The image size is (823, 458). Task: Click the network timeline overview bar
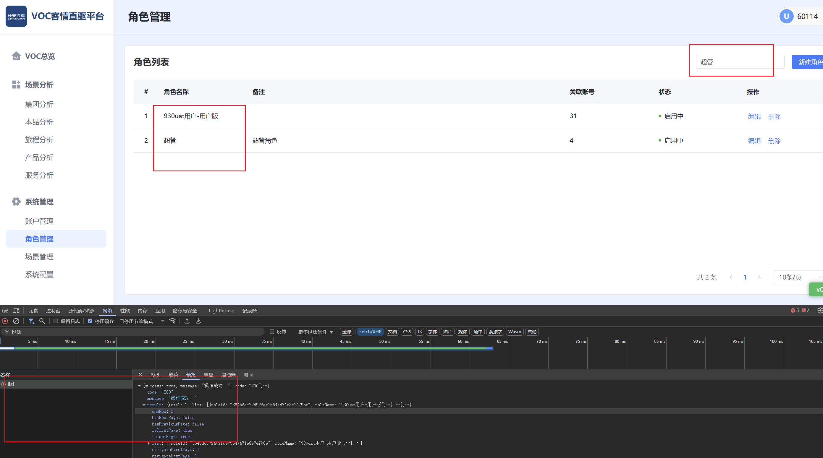click(246, 349)
